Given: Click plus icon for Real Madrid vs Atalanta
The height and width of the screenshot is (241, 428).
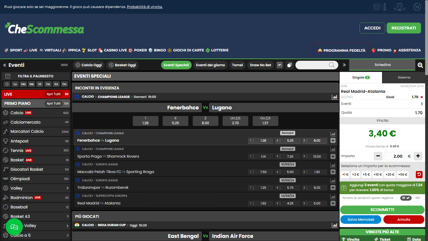Looking at the screenshot, I should point(333,203).
